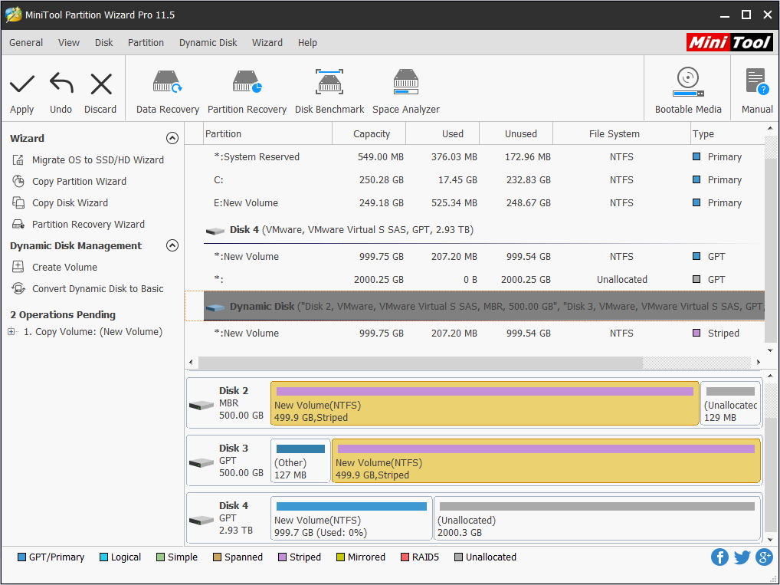Open the Wizard menu
Viewport: 780px width, 585px height.
point(267,43)
